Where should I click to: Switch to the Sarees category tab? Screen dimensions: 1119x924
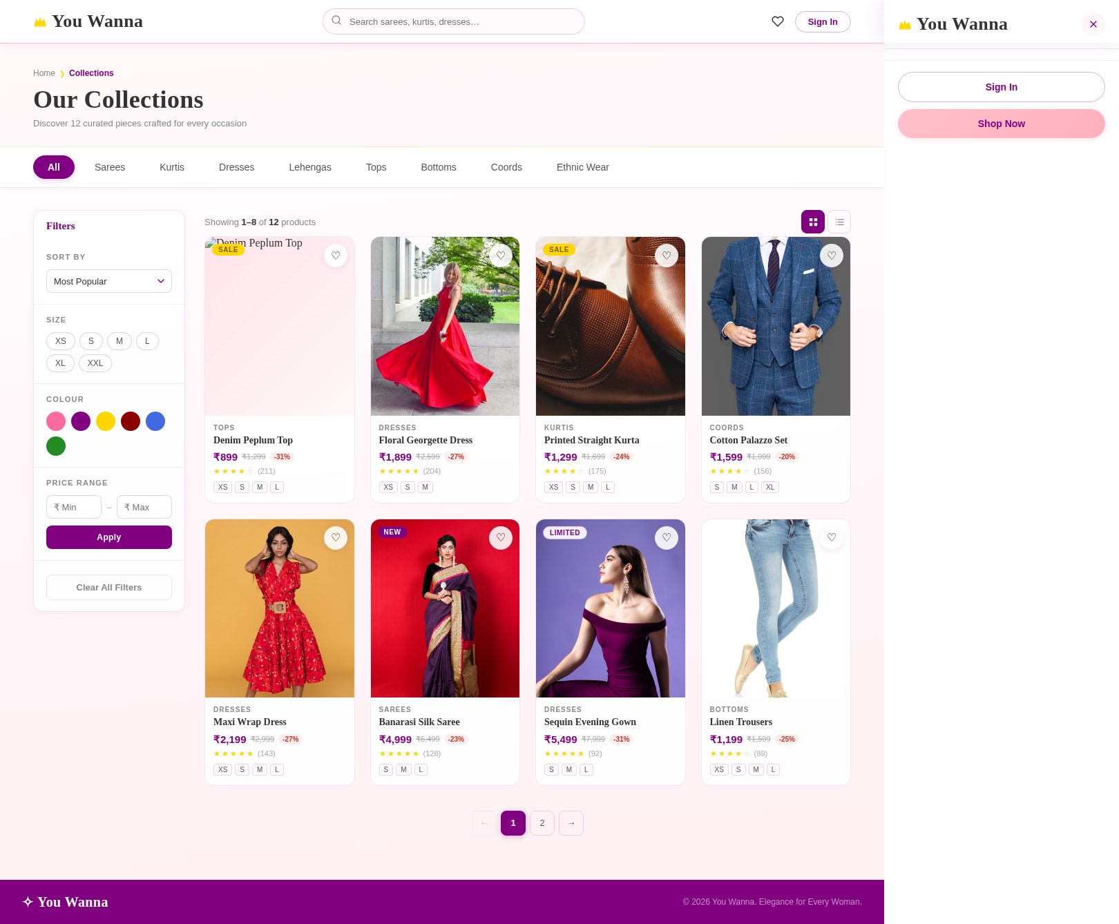click(x=109, y=166)
